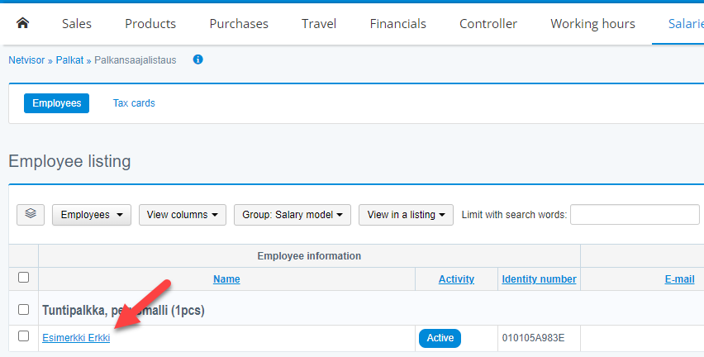Click the Active status badge
The width and height of the screenshot is (704, 357).
440,338
